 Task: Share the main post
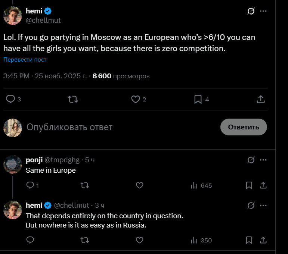(x=261, y=99)
